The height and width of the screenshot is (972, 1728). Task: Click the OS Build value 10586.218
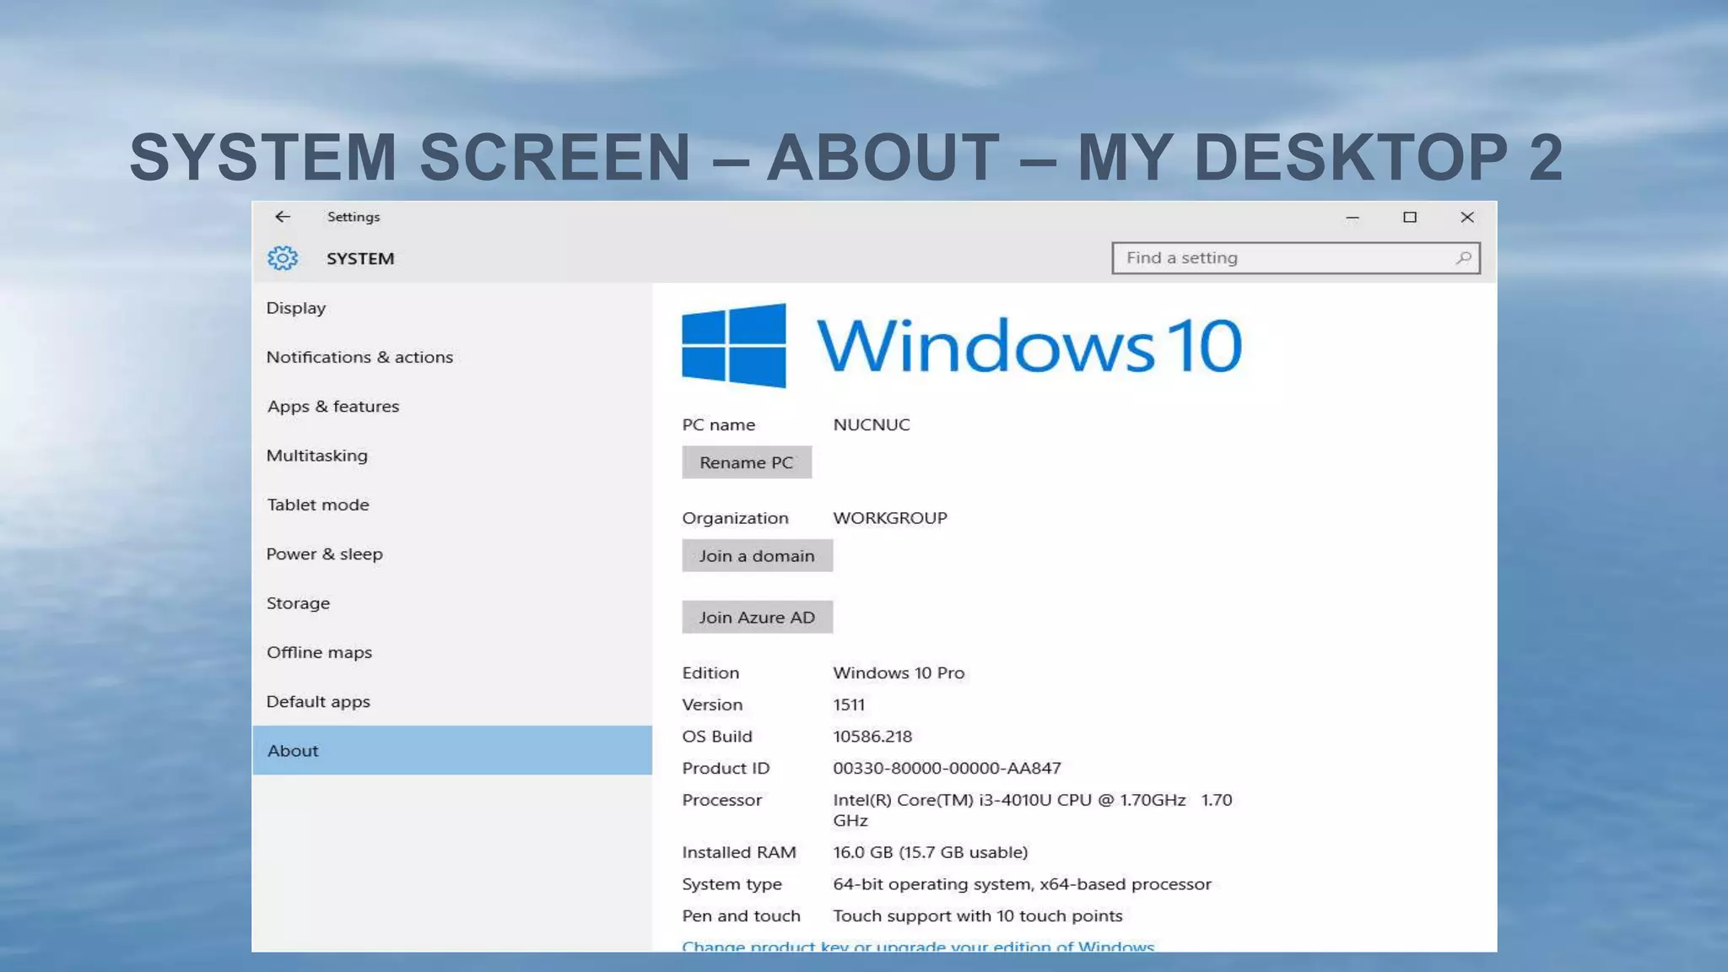pyautogui.click(x=872, y=737)
